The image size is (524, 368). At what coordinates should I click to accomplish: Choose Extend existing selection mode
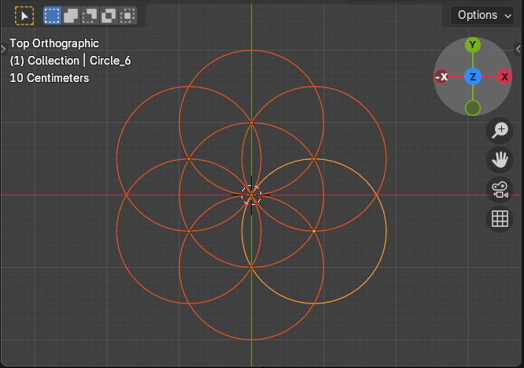[71, 16]
